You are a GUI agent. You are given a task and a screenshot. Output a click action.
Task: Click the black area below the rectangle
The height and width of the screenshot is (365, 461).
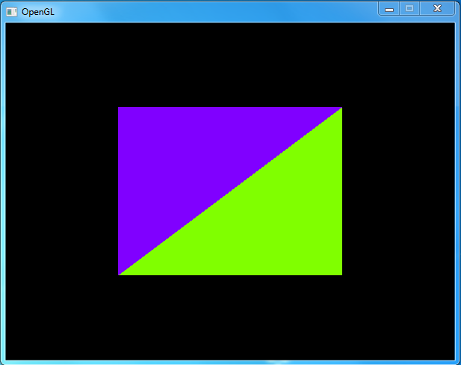click(x=230, y=318)
